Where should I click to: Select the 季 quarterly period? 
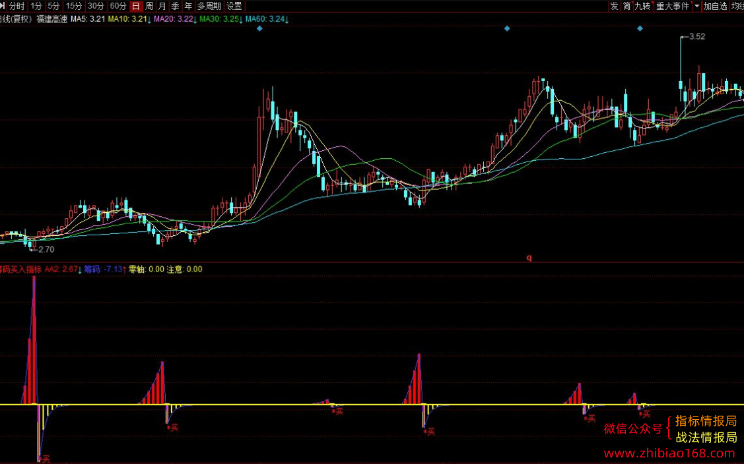pos(175,6)
